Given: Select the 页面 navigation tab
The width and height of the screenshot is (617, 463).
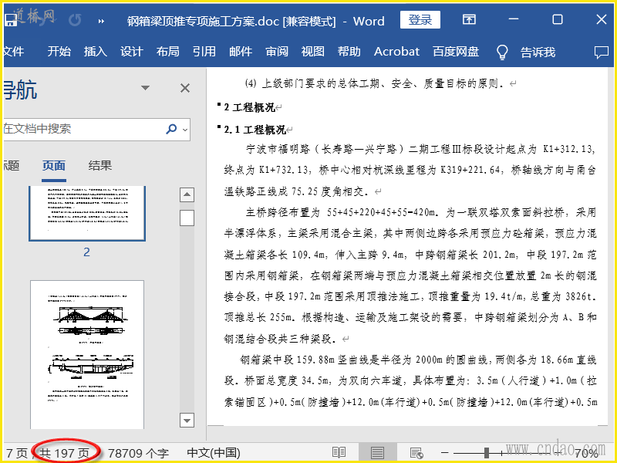Looking at the screenshot, I should [53, 166].
